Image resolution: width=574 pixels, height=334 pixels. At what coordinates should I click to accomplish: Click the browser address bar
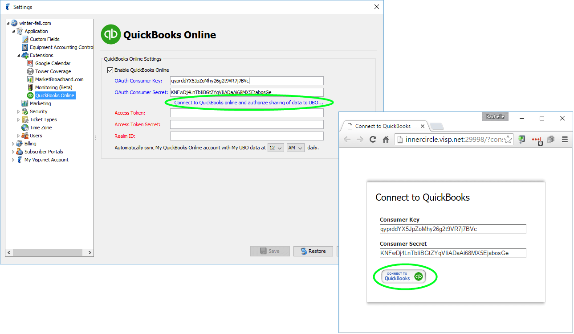[x=454, y=140]
